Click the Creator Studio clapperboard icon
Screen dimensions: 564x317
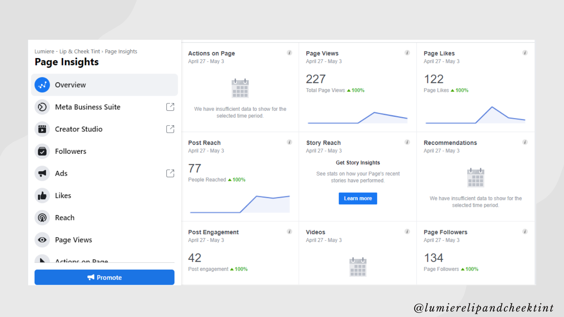coord(42,129)
